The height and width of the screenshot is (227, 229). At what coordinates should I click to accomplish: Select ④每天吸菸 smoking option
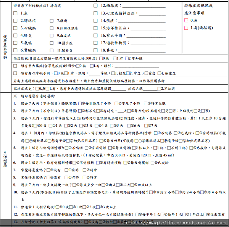point(101,141)
